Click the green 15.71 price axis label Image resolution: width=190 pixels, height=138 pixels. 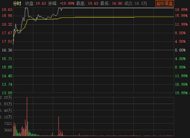pos(7,59)
